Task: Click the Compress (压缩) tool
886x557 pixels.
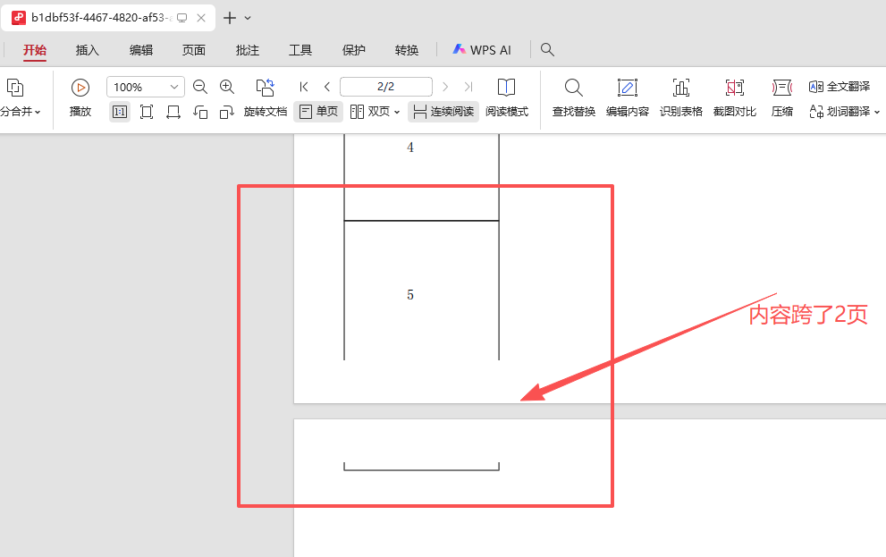Action: click(782, 97)
